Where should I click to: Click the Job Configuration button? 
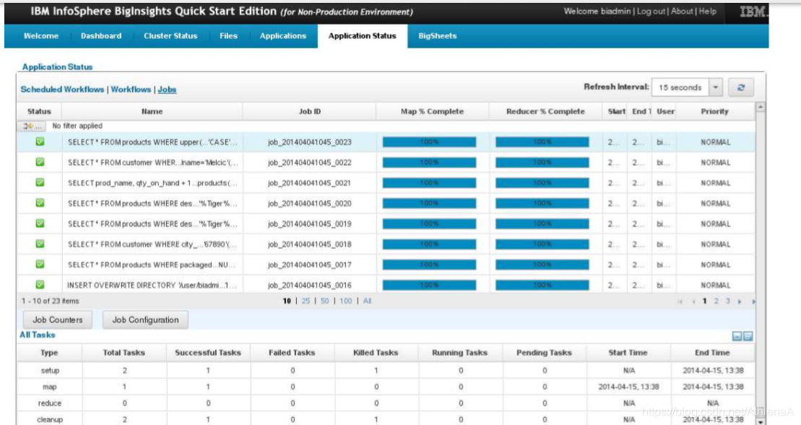[x=146, y=320]
